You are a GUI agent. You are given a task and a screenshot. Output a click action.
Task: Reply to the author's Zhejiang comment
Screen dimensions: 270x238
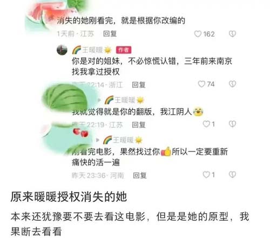[x=139, y=84]
